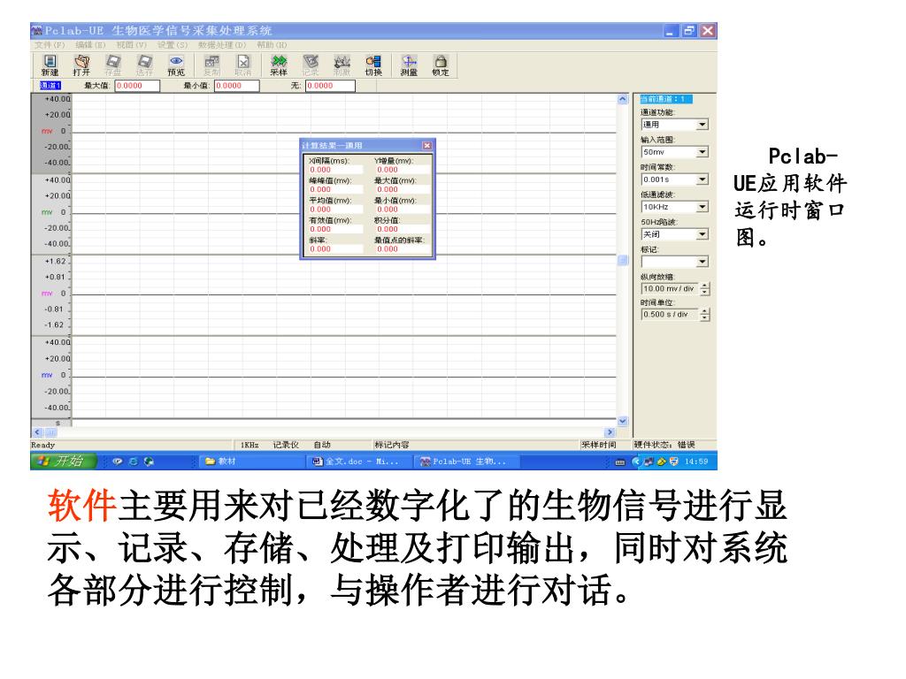Click the 采样时间 status bar entry
This screenshot has width=906, height=679.
(599, 445)
